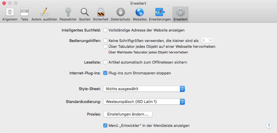277x133 pixels.
Task: Select the Sicherheit padlock icon
Action: coord(101,15)
